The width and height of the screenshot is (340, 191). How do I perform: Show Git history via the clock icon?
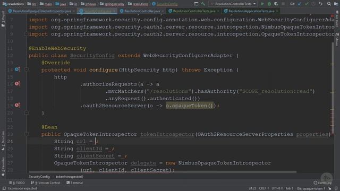(313, 4)
